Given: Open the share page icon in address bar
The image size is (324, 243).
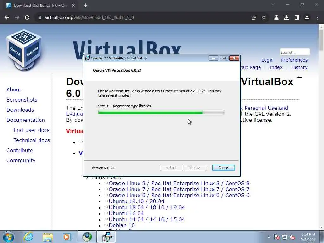Looking at the screenshot, I should pyautogui.click(x=253, y=18).
